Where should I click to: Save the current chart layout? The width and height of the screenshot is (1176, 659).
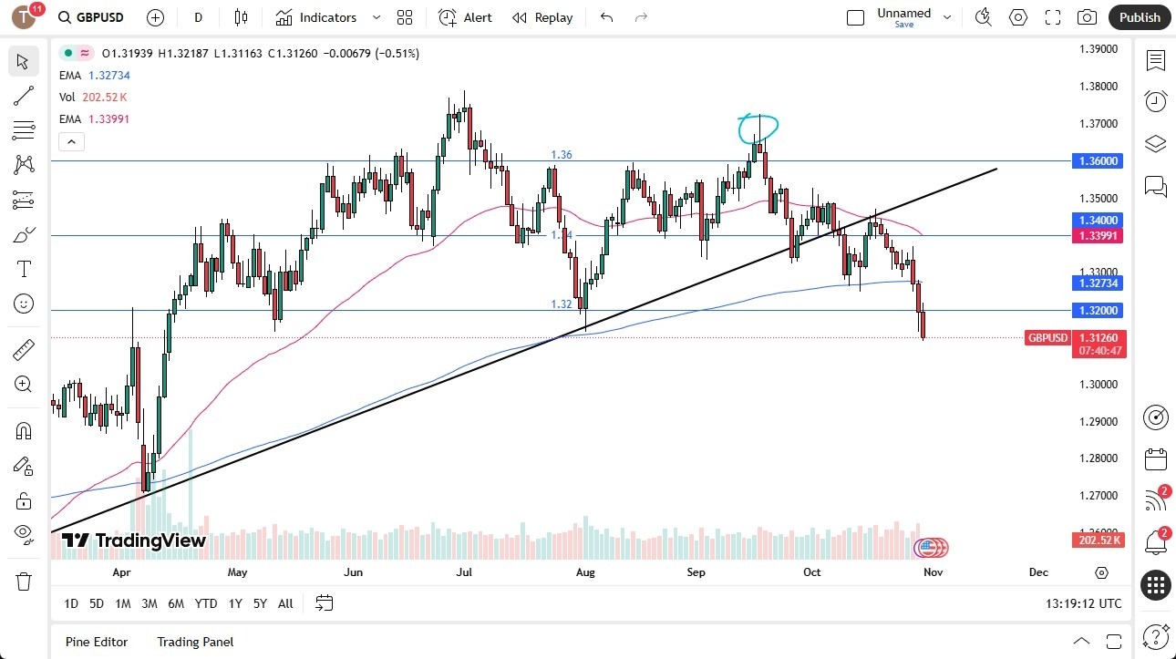(903, 25)
